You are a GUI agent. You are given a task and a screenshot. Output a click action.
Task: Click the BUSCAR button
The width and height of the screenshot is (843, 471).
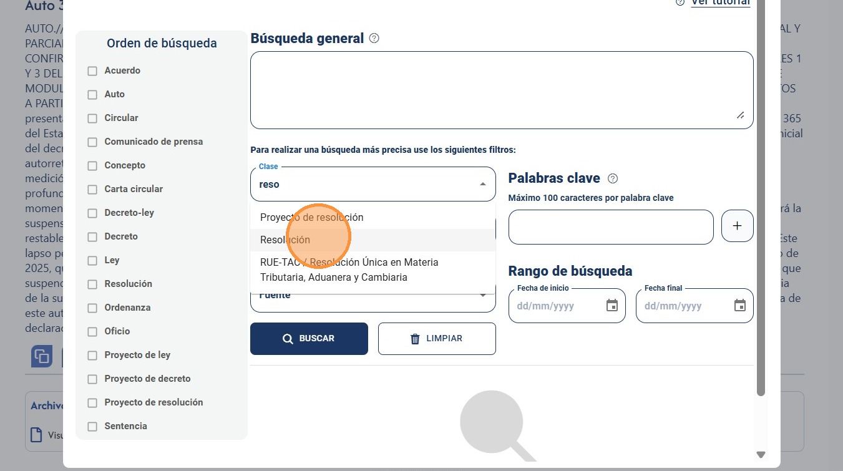(309, 339)
